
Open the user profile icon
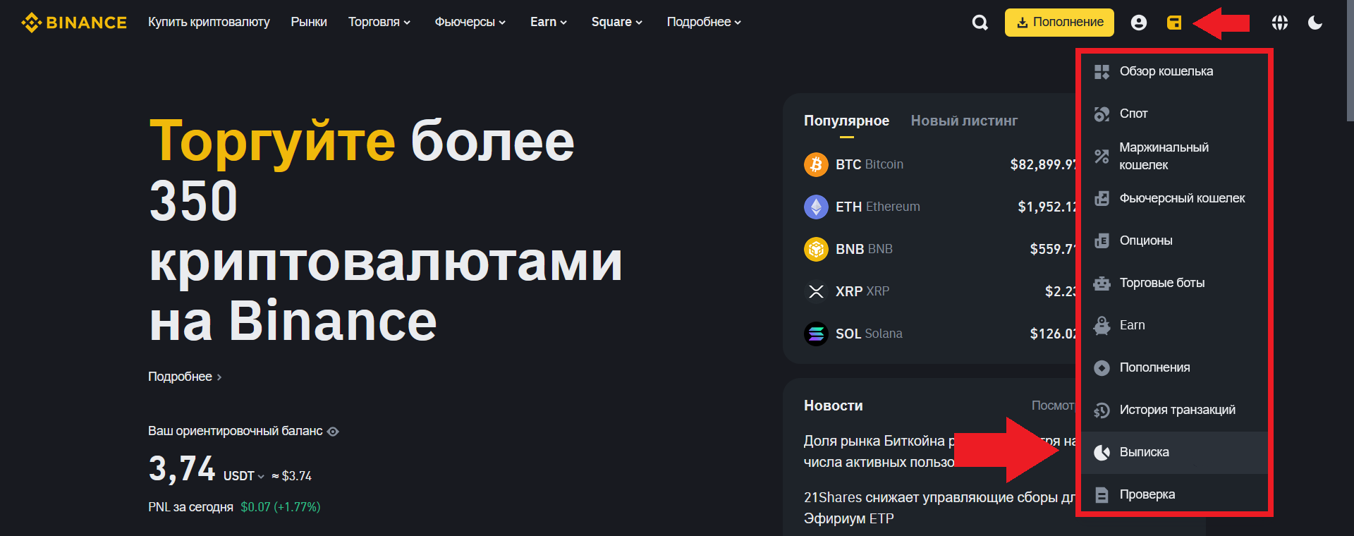click(1138, 23)
